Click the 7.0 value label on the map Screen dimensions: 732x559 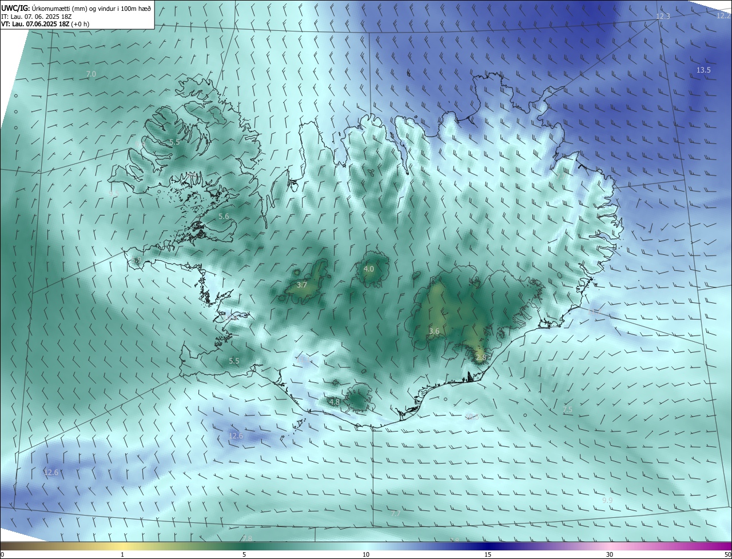pos(91,74)
